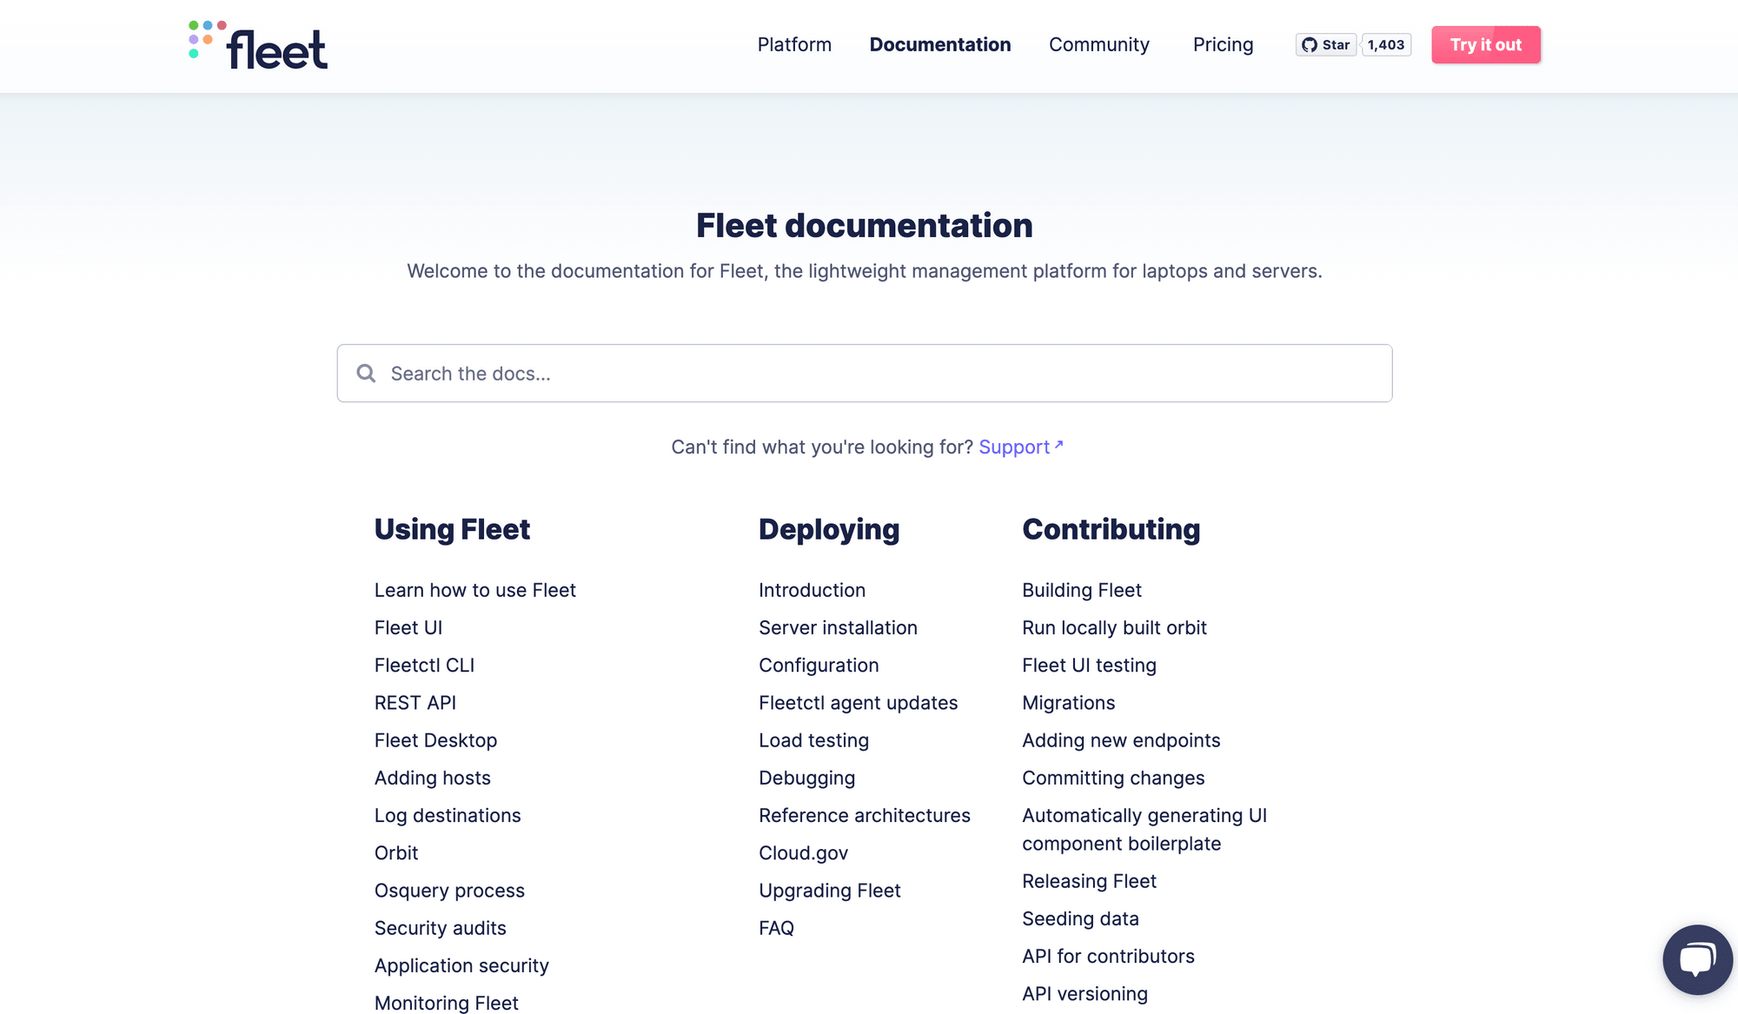Open the Support external link
This screenshot has width=1738, height=1014.
click(1018, 447)
